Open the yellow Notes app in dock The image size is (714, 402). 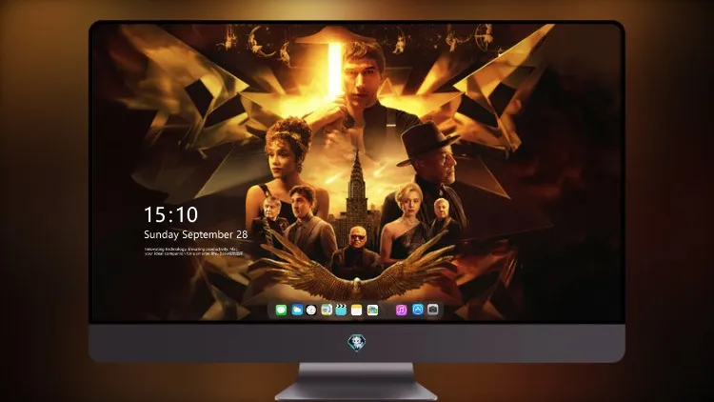coord(357,311)
